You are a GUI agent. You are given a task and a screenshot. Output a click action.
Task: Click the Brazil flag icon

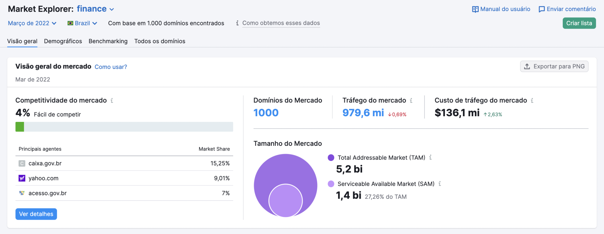(71, 23)
